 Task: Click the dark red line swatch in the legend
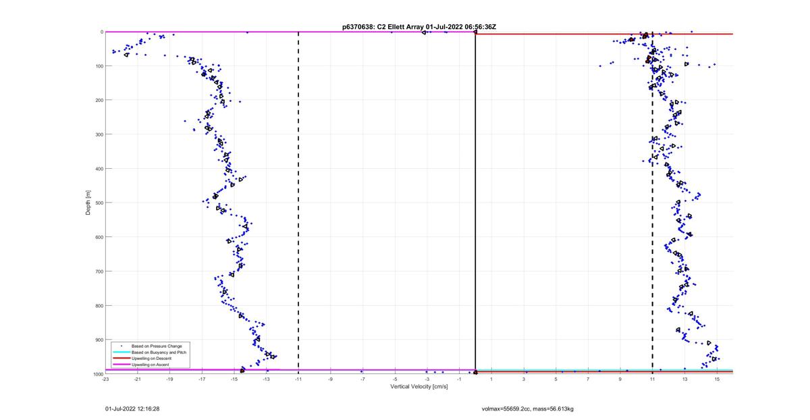121,358
